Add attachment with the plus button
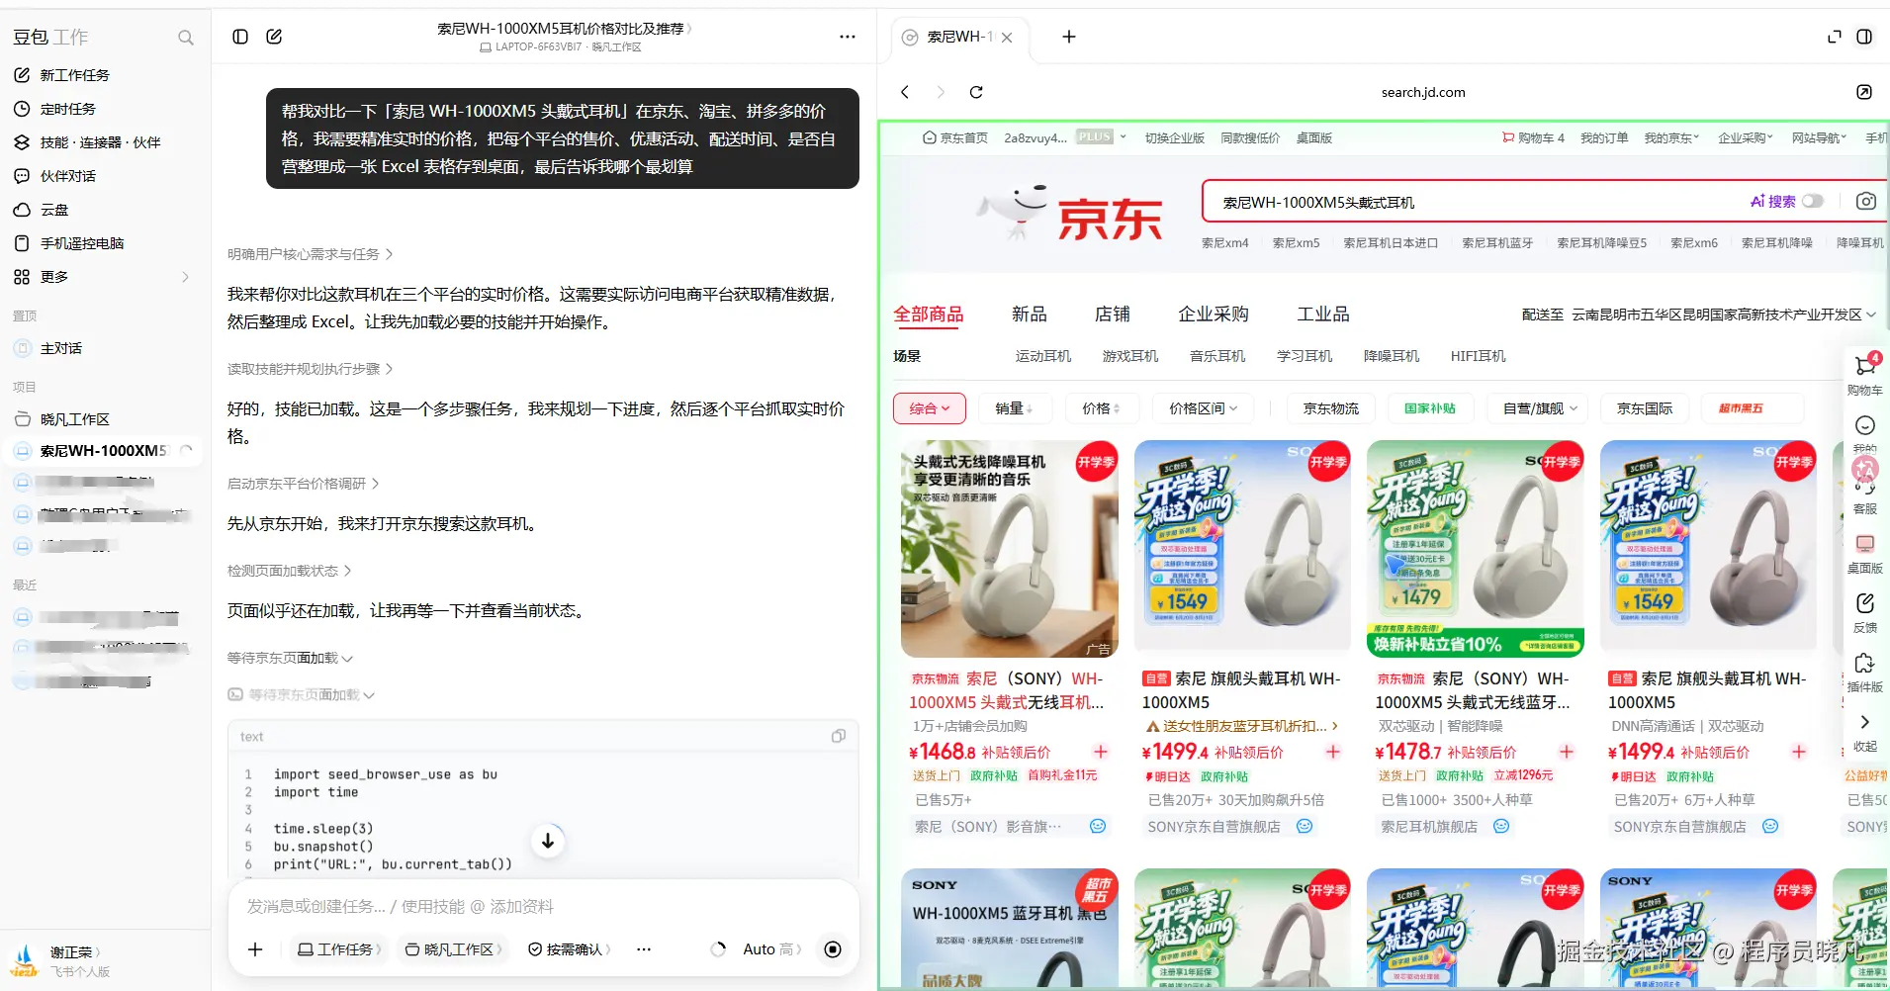 pos(255,949)
